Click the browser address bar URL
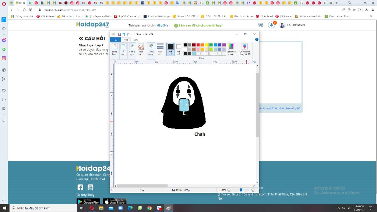The height and width of the screenshot is (212, 377). tap(70, 10)
